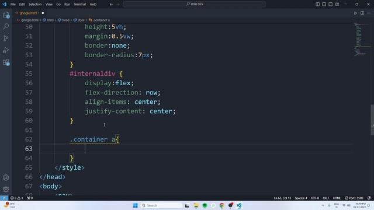Click the ports forwarded status indicator
The height and width of the screenshot is (210, 374).
click(30, 198)
